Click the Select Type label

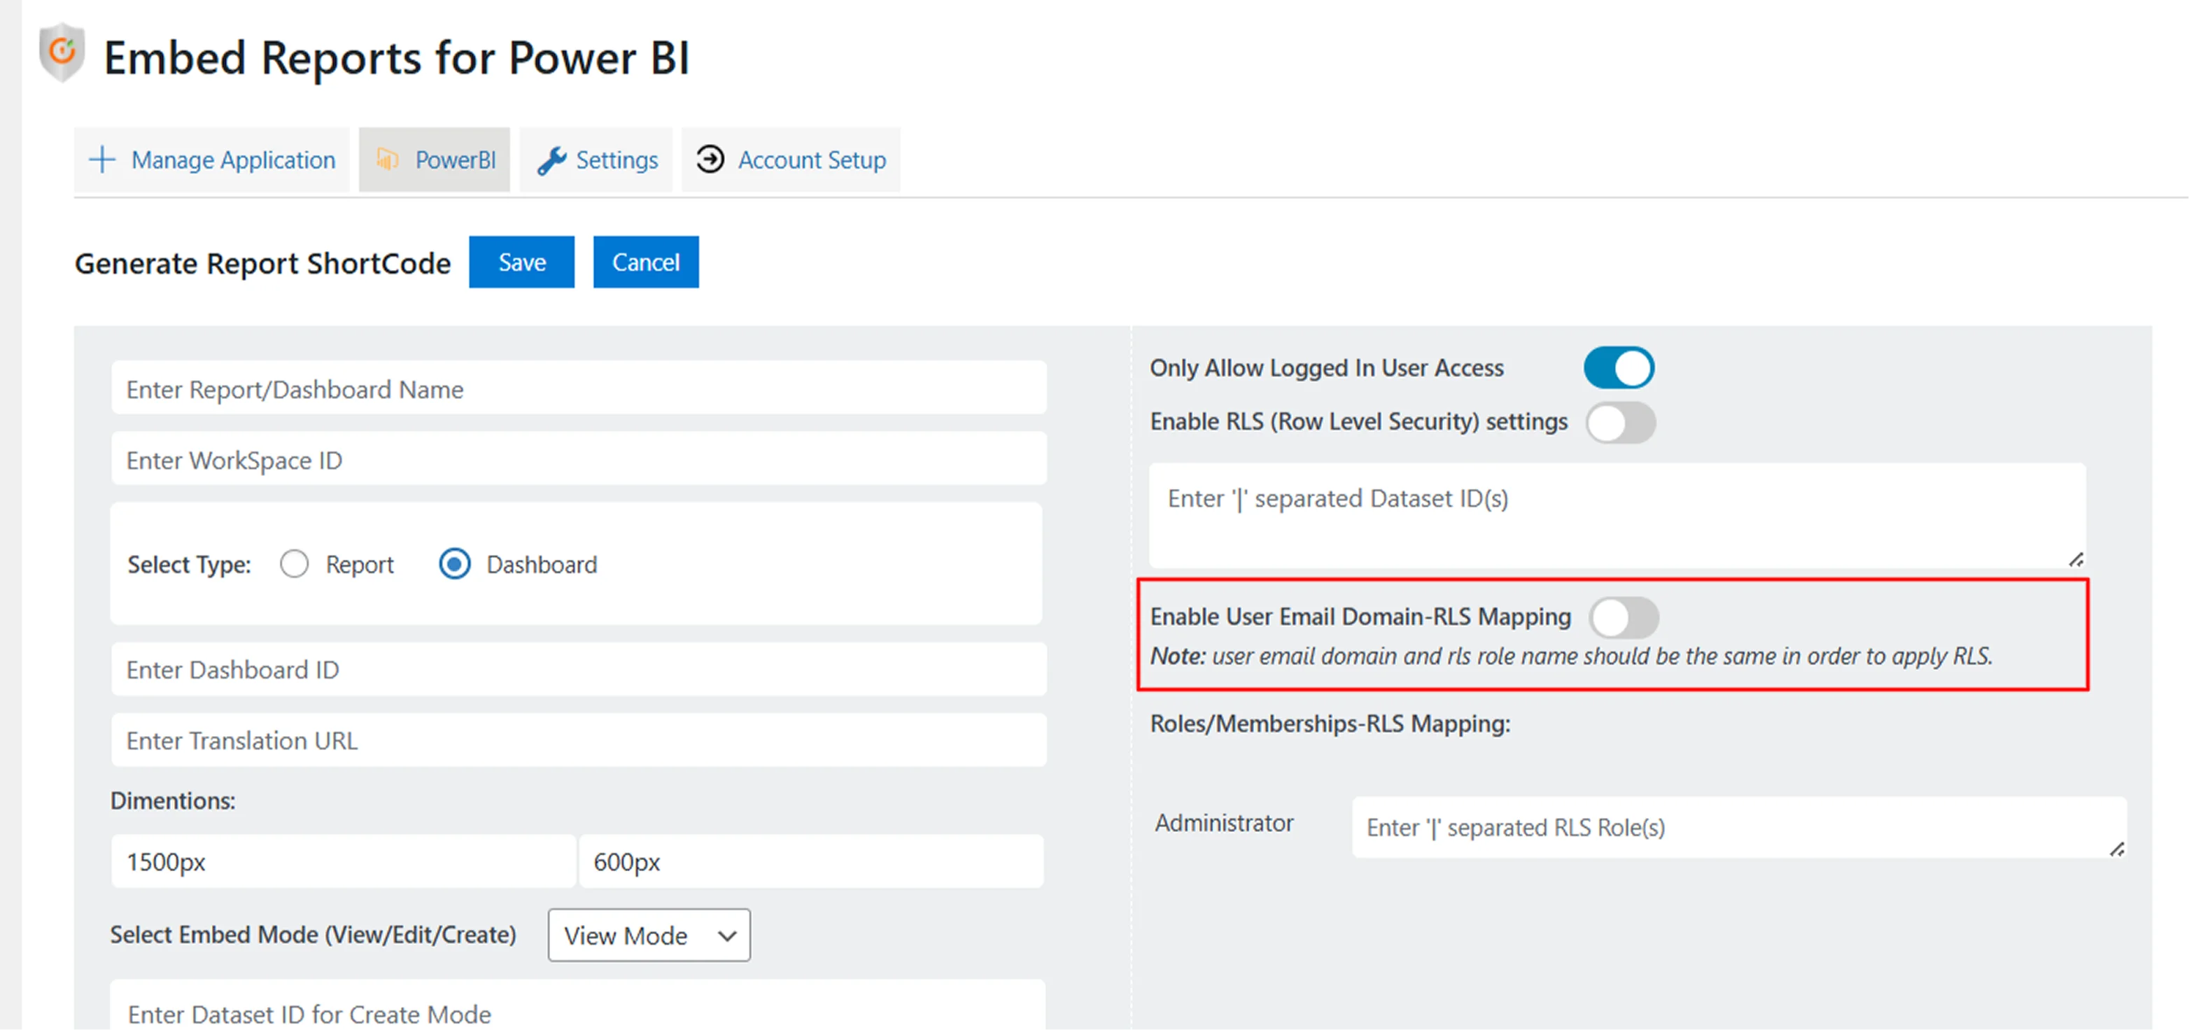point(189,564)
